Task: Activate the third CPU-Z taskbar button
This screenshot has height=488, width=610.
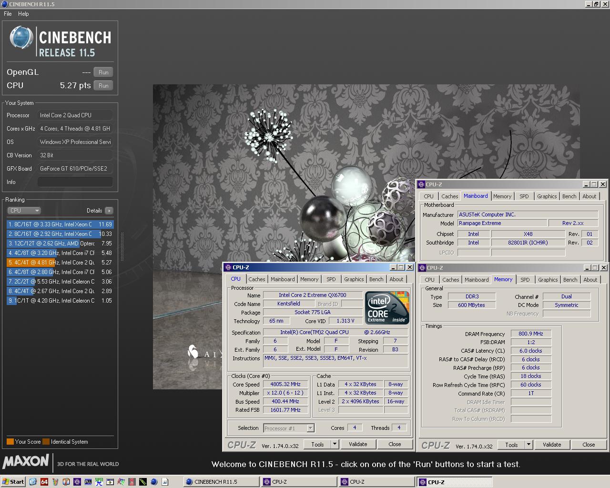Action: point(455,482)
